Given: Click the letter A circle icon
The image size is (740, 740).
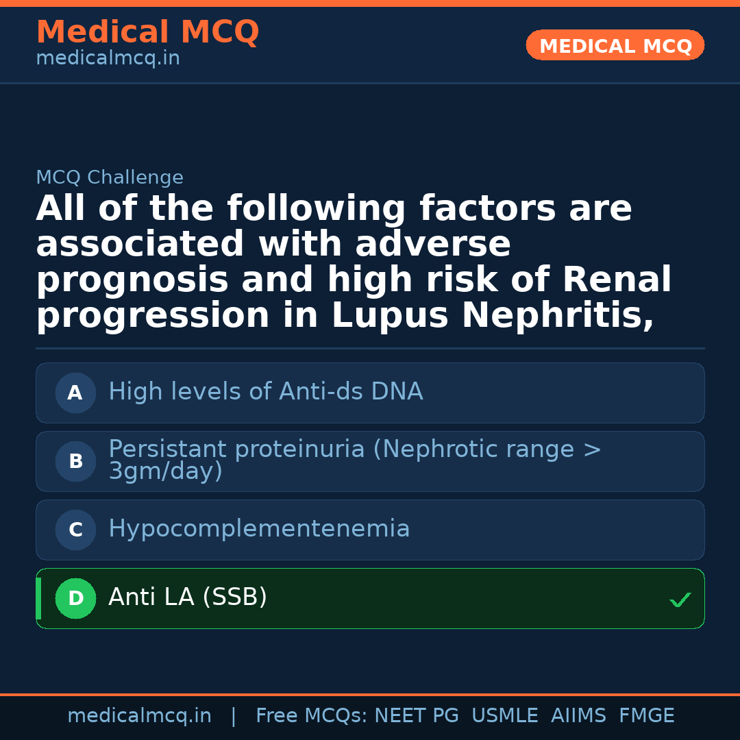Looking at the screenshot, I should [75, 393].
